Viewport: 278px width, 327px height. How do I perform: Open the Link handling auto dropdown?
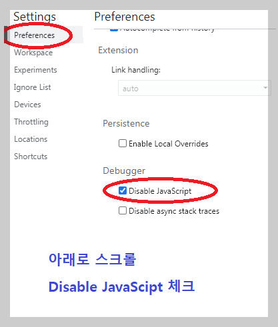pyautogui.click(x=195, y=88)
